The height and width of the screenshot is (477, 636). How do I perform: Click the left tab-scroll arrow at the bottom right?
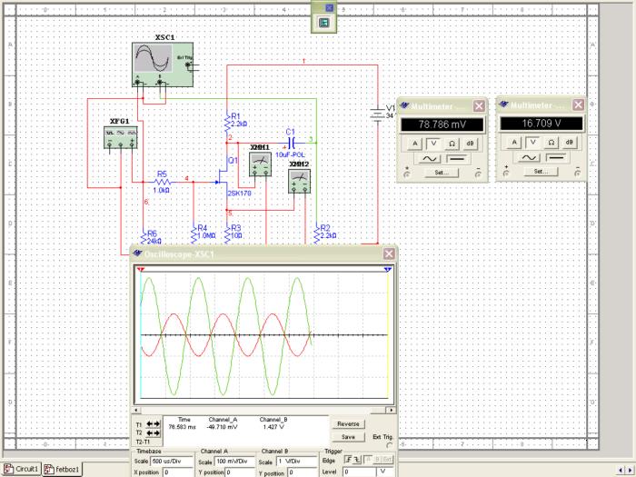click(622, 471)
